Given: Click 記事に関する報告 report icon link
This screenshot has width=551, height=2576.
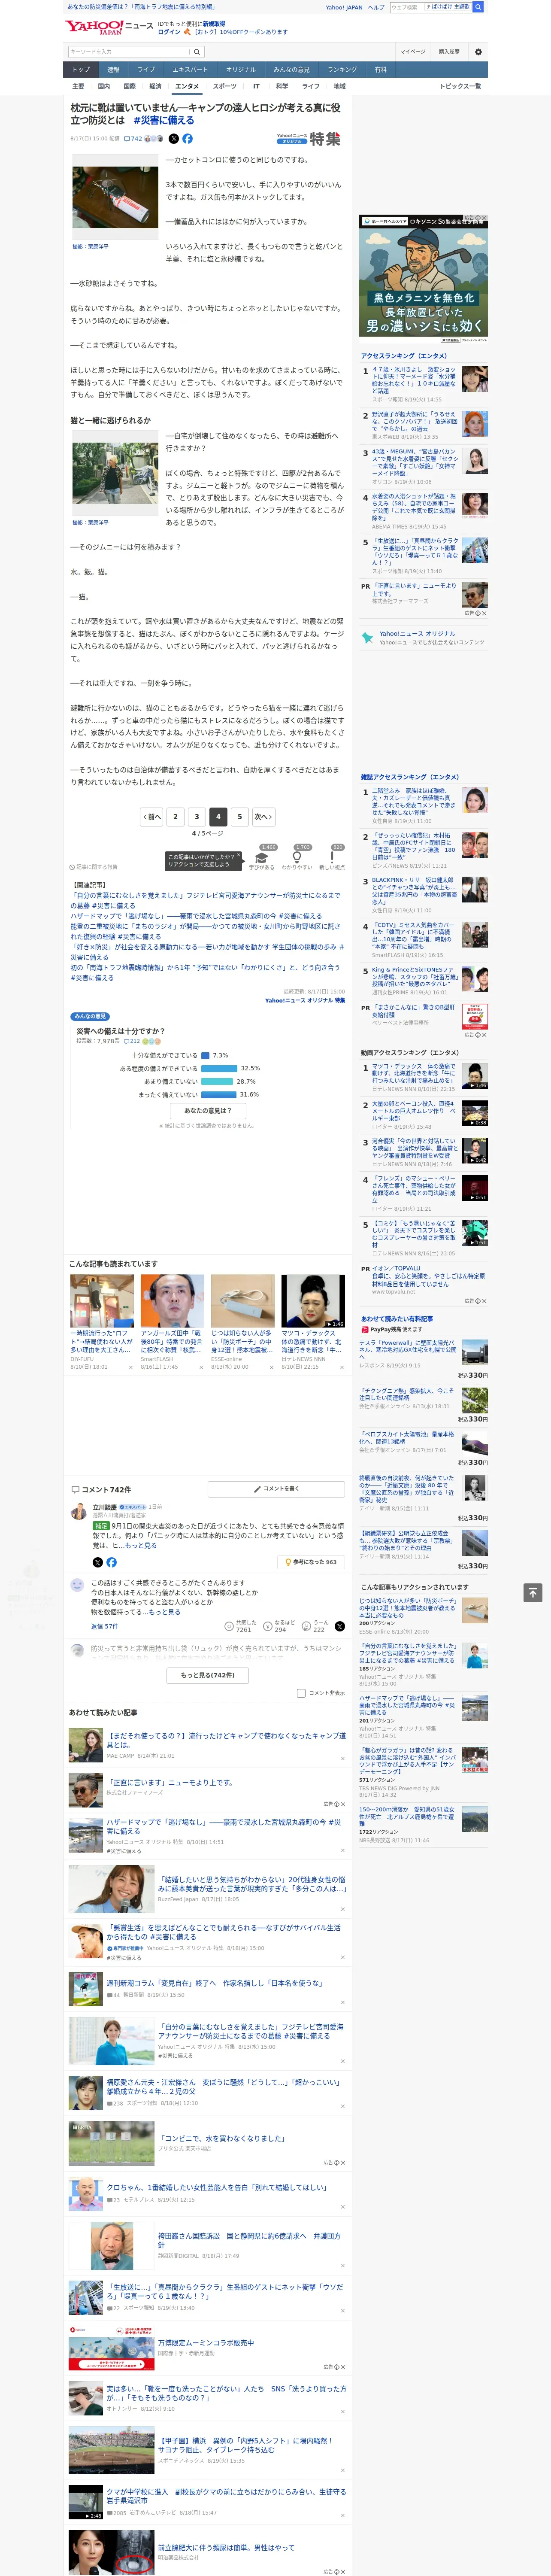Looking at the screenshot, I should tap(94, 867).
